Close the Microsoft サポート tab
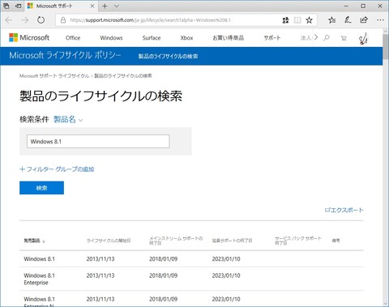The height and width of the screenshot is (307, 389). (92, 6)
